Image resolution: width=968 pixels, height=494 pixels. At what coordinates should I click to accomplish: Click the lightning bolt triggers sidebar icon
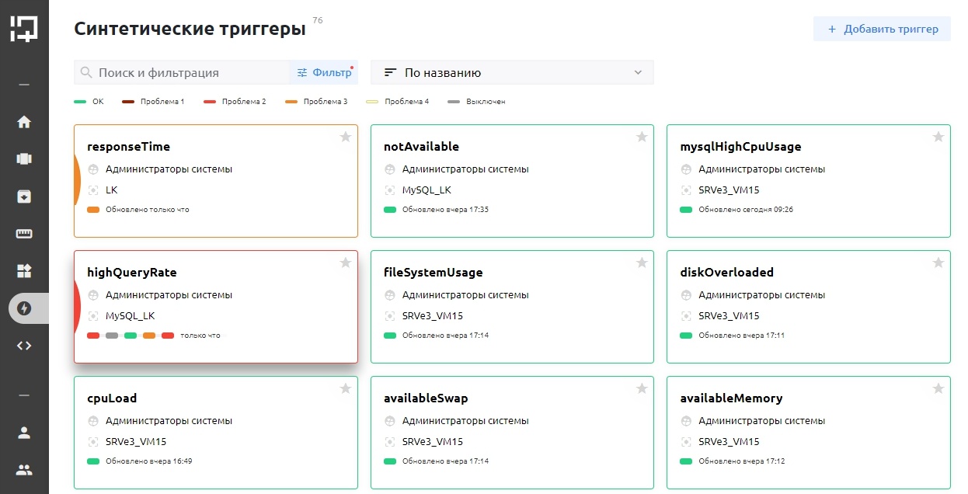click(24, 308)
